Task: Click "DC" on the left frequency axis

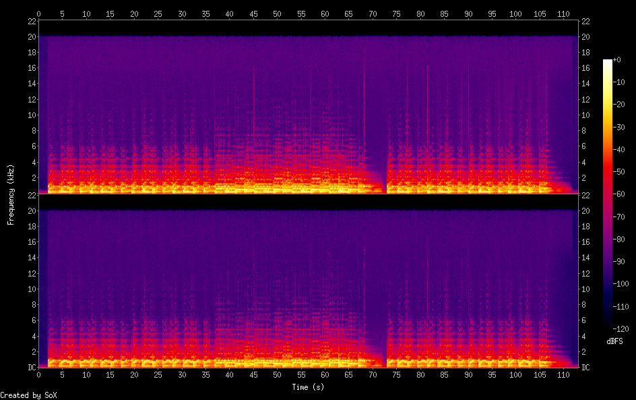Action: (32, 368)
